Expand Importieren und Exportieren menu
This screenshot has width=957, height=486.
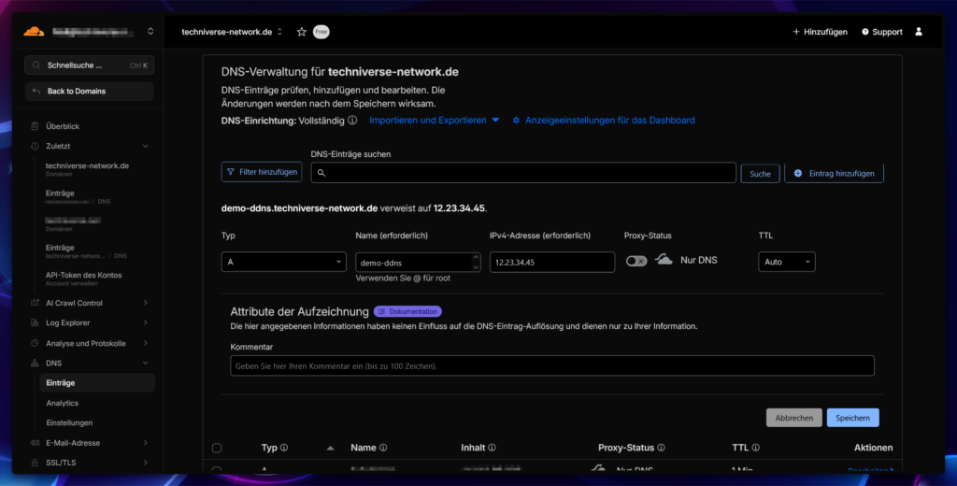(435, 121)
